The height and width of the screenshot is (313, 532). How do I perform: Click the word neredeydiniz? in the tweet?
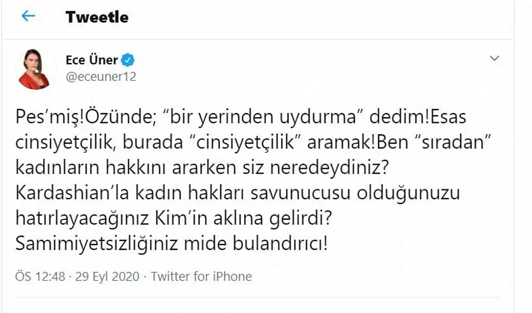(x=329, y=168)
